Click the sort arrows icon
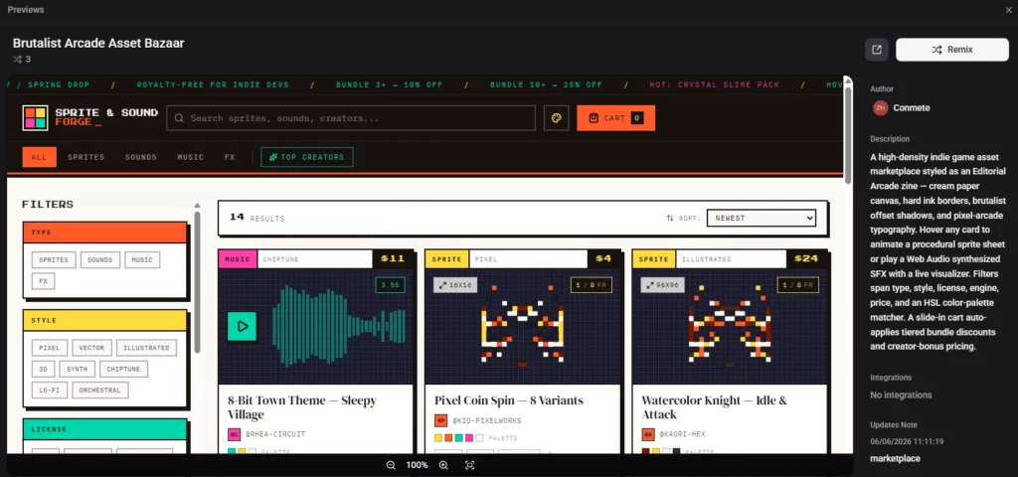 [670, 218]
